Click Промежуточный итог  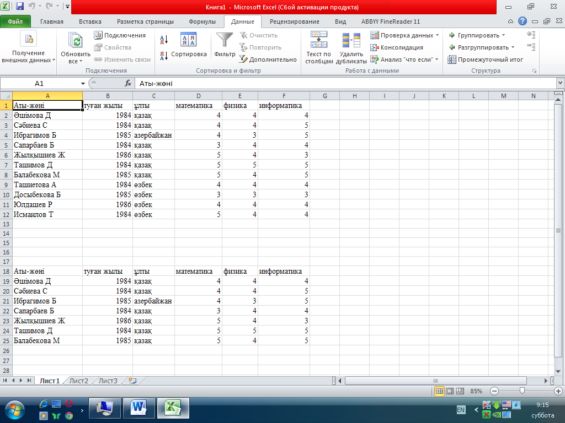486,59
